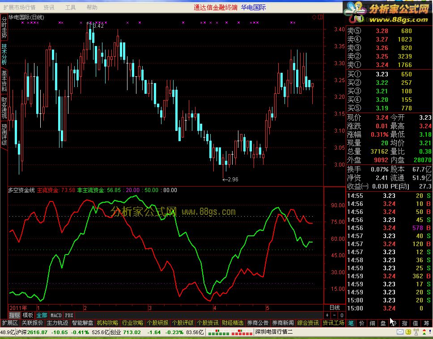Click the 非主流资金: 56.85 readout
Viewport: 433px width, 339px height.
(99, 190)
